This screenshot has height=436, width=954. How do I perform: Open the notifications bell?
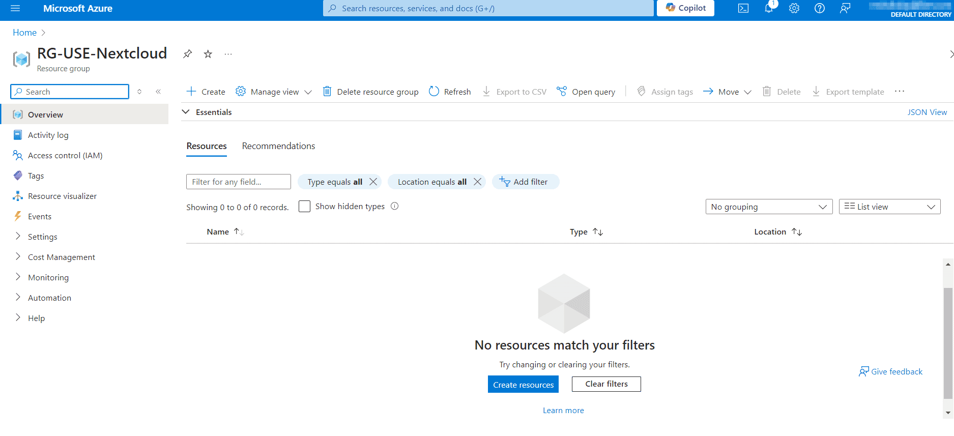click(x=769, y=8)
